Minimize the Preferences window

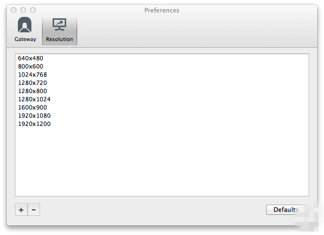pyautogui.click(x=23, y=10)
